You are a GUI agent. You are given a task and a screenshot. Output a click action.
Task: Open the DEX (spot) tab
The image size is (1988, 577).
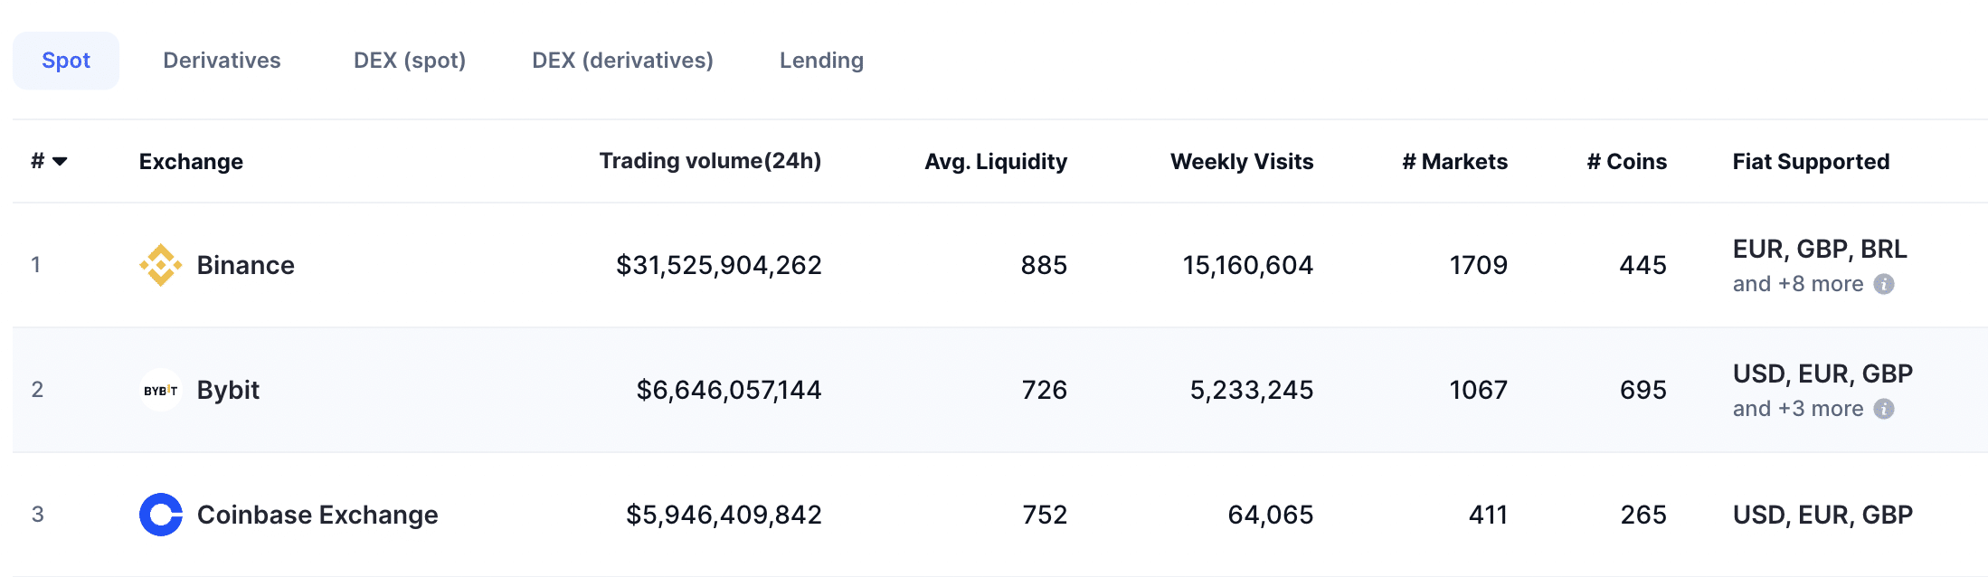(x=410, y=61)
